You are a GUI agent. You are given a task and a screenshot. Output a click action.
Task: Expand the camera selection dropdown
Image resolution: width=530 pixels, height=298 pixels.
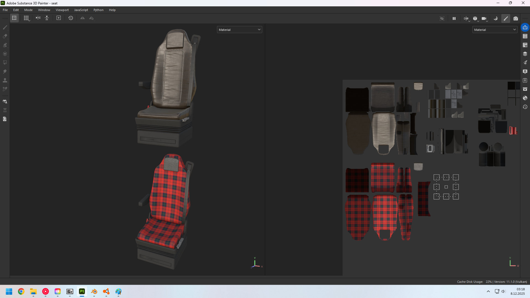pyautogui.click(x=484, y=18)
